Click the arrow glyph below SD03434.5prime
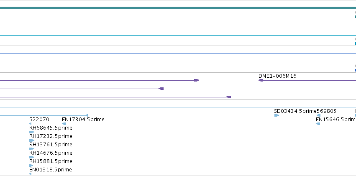 coord(277,115)
